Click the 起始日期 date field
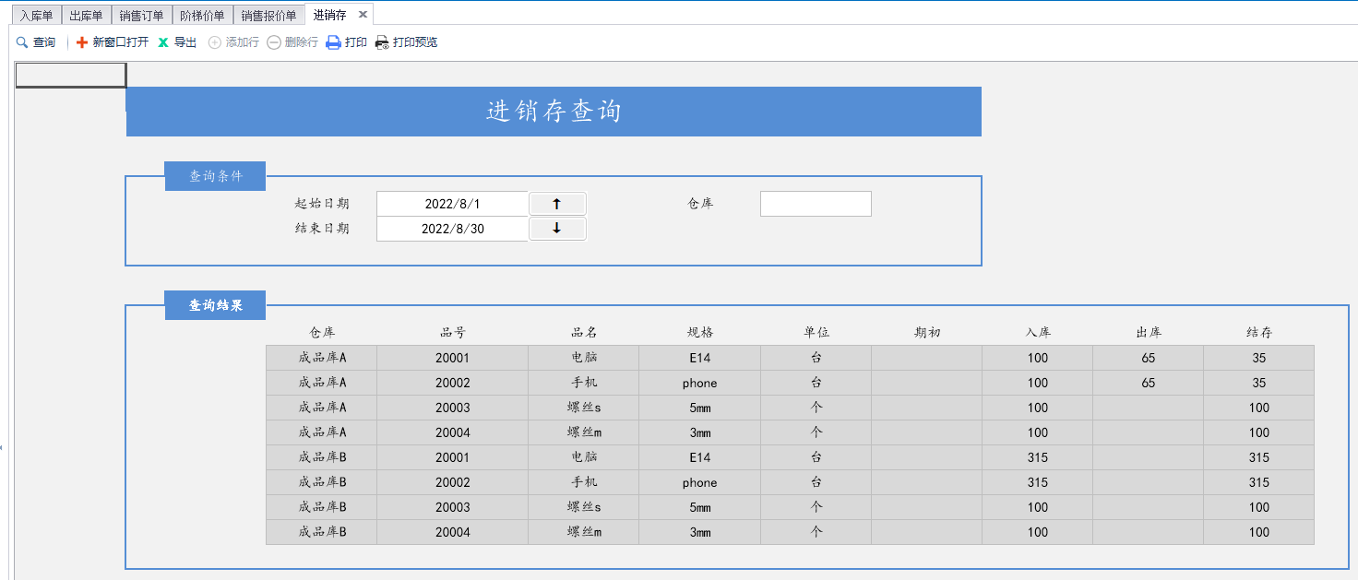The height and width of the screenshot is (580, 1358). (452, 204)
